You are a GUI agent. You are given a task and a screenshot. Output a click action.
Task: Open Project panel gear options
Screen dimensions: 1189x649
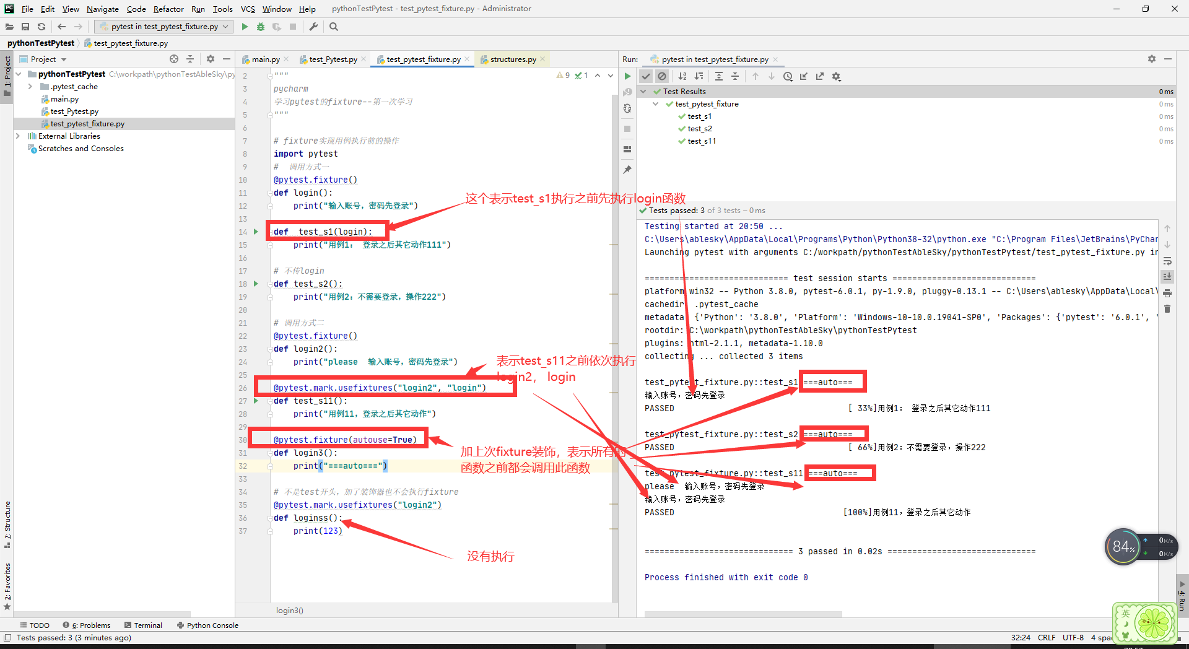point(211,59)
